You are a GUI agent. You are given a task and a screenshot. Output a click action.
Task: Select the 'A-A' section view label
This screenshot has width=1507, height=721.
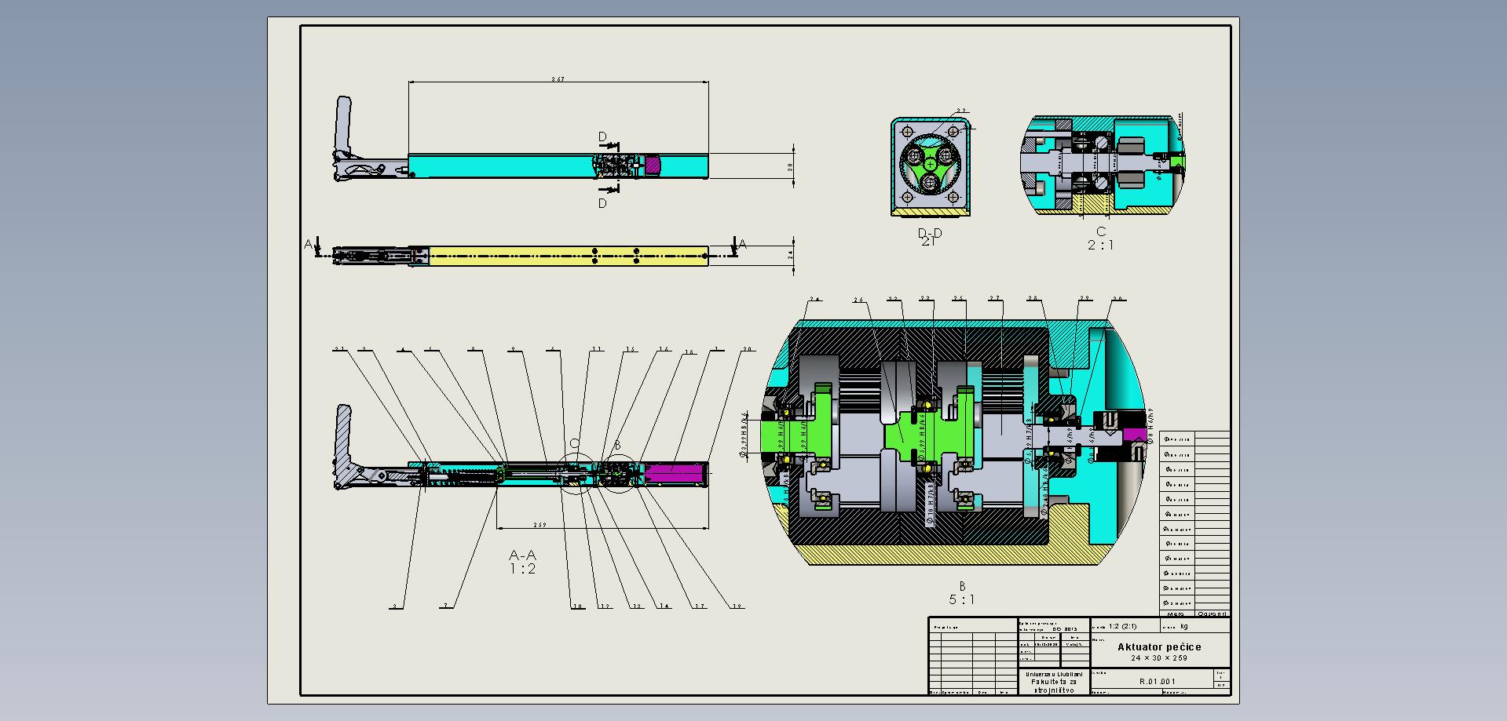[522, 555]
